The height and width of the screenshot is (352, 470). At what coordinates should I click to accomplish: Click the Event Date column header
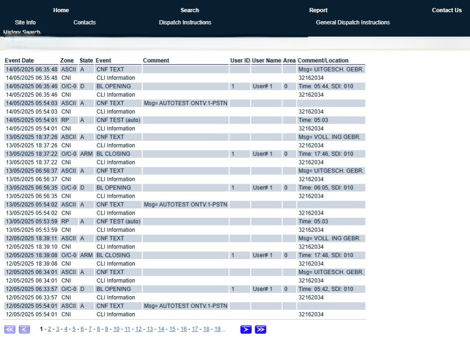[x=19, y=61]
